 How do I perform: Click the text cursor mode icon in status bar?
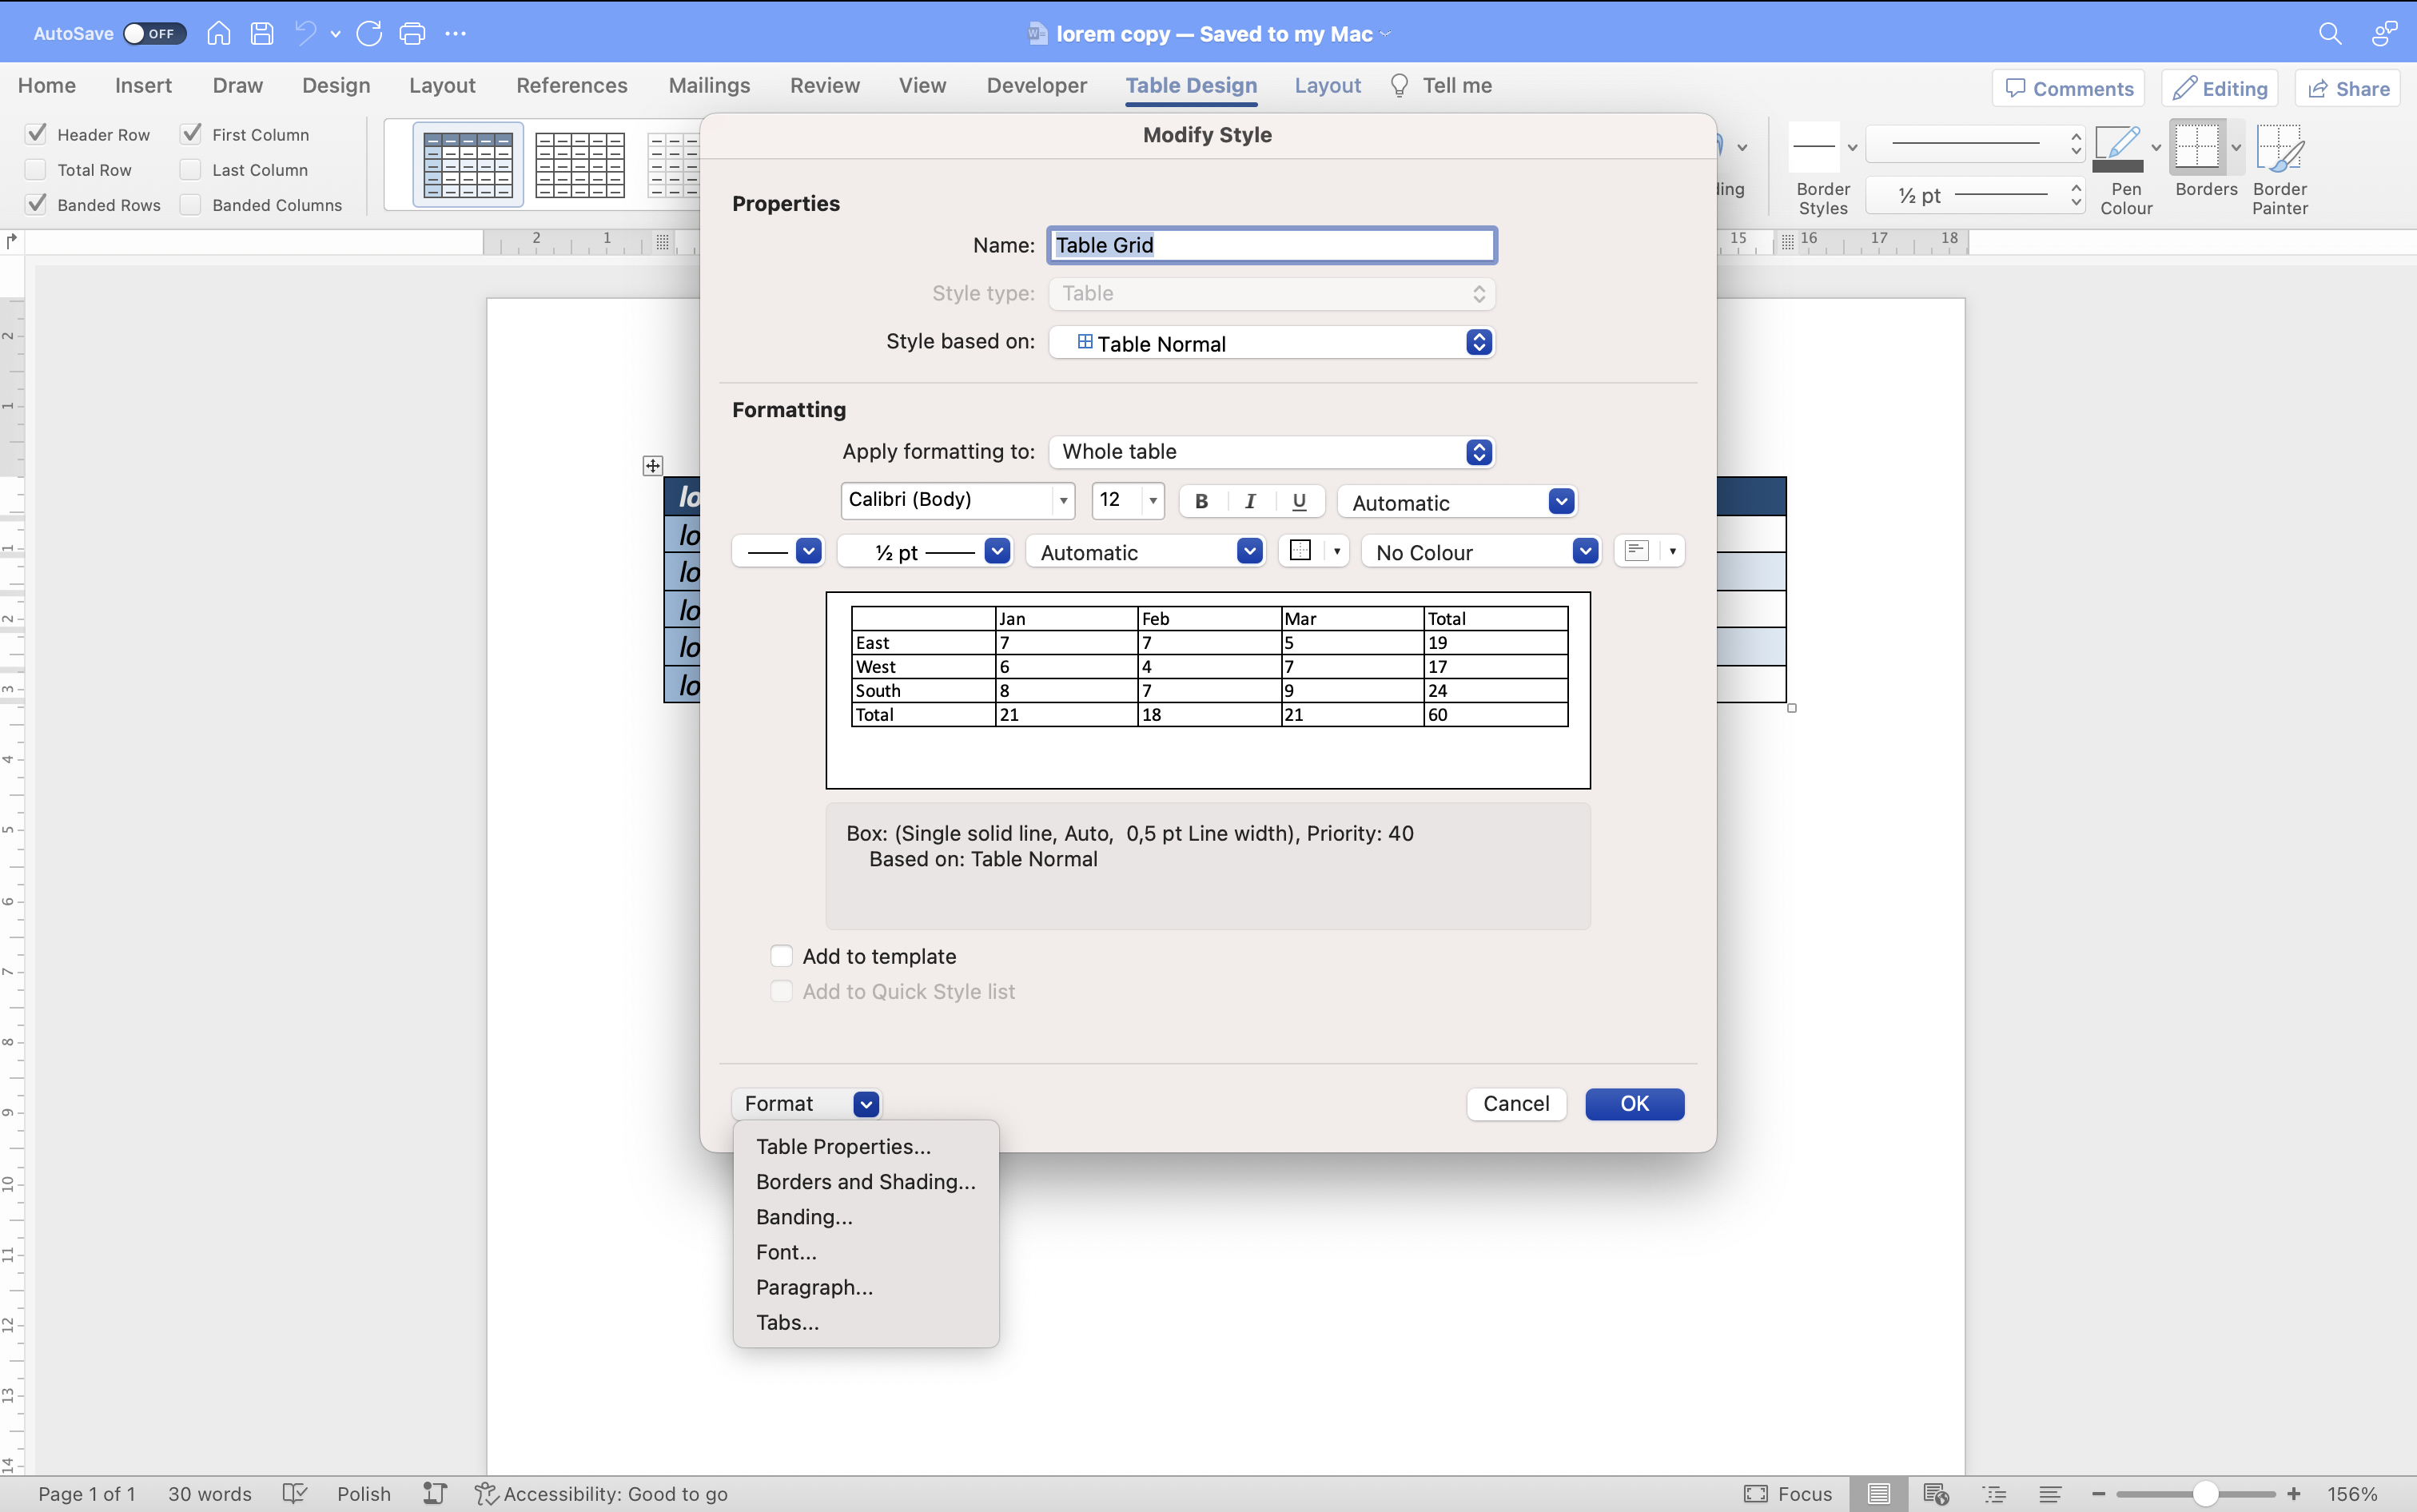pyautogui.click(x=434, y=1493)
